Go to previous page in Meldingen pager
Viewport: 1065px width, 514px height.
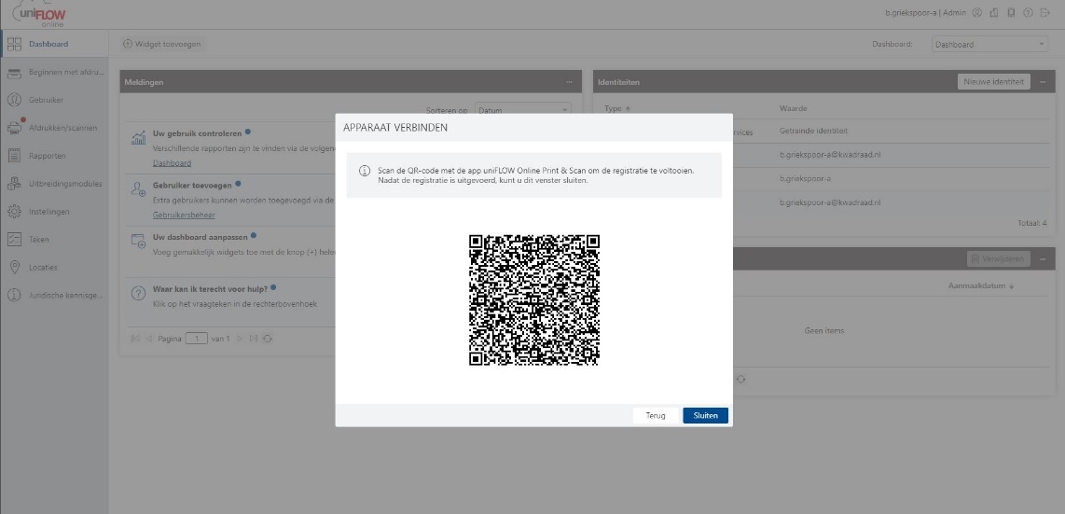pyautogui.click(x=149, y=338)
